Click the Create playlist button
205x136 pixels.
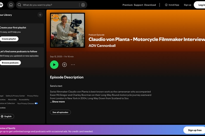point(9,39)
